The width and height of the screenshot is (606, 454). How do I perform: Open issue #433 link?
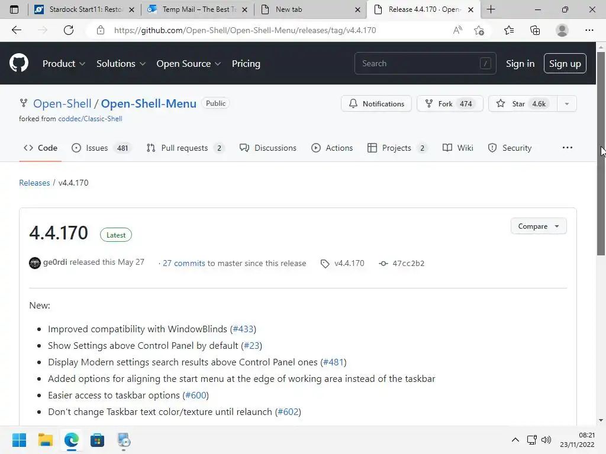tap(243, 329)
